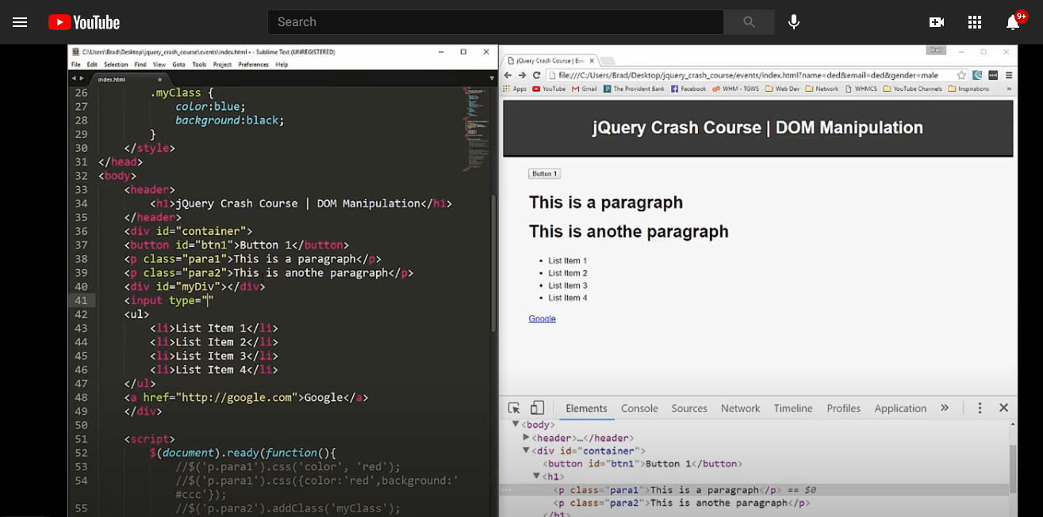Activate voice search microphone
Screen dimensions: 1043x517
point(793,22)
